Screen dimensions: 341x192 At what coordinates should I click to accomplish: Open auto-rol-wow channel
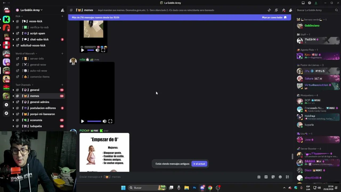(x=39, y=71)
